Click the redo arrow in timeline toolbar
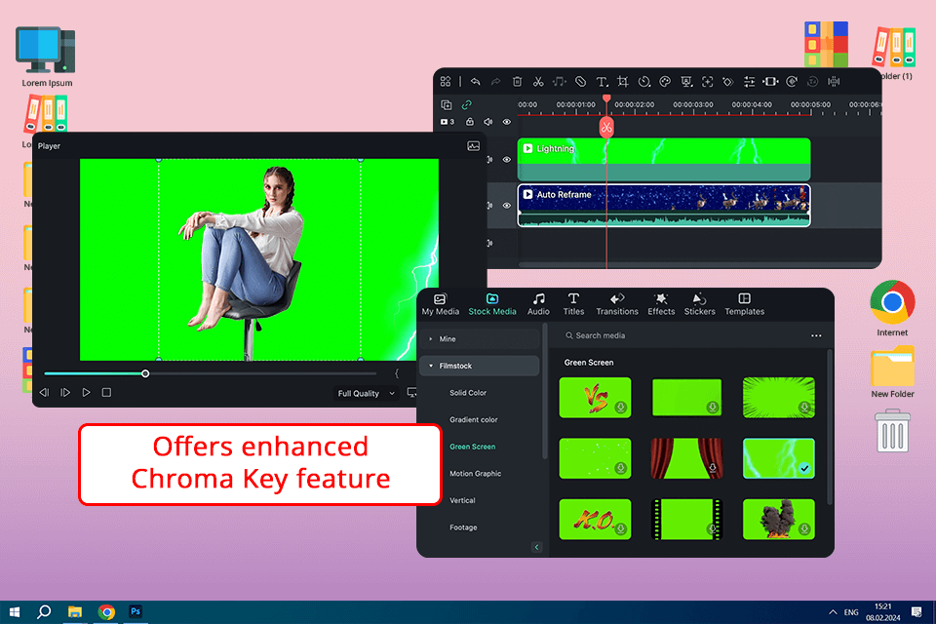Screen dimensions: 936x624 click(x=495, y=81)
